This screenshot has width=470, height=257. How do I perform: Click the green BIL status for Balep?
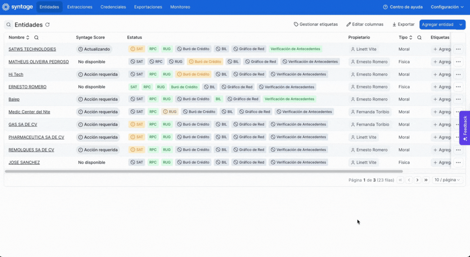pyautogui.click(x=218, y=99)
